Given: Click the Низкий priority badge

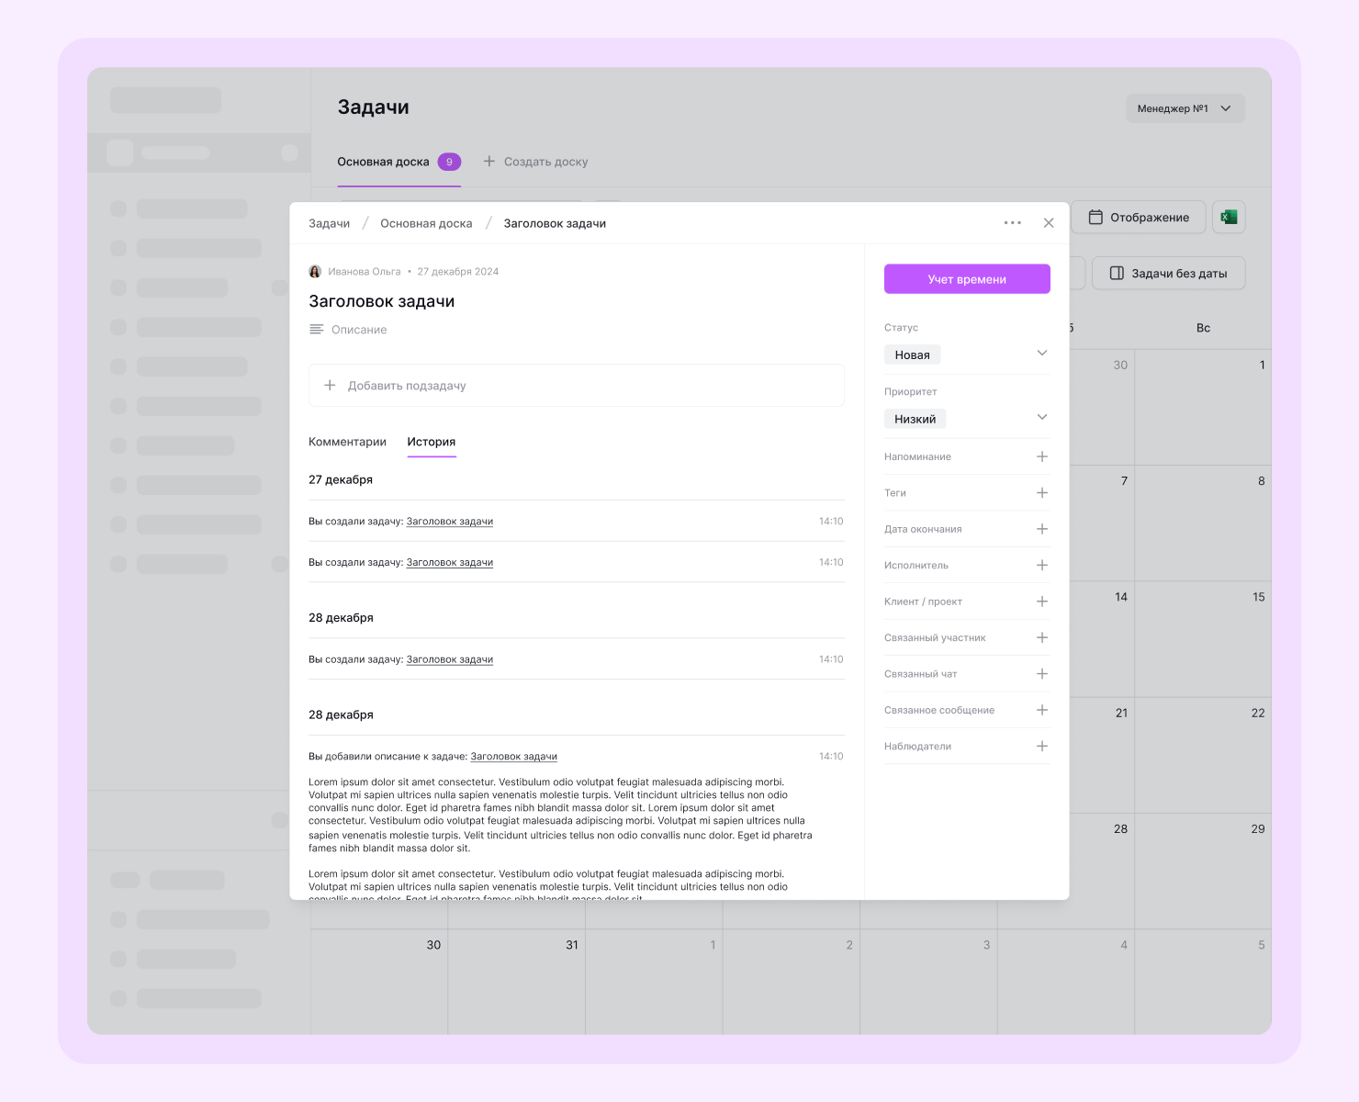Looking at the screenshot, I should pos(915,419).
